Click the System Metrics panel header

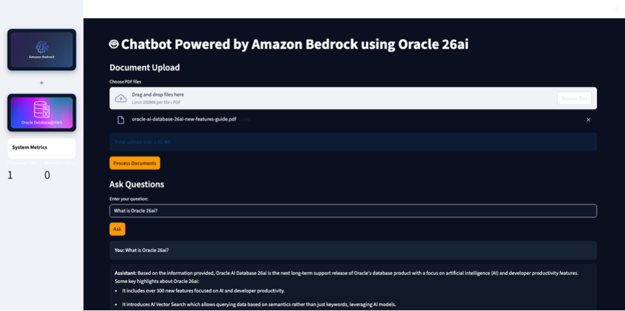click(x=30, y=147)
